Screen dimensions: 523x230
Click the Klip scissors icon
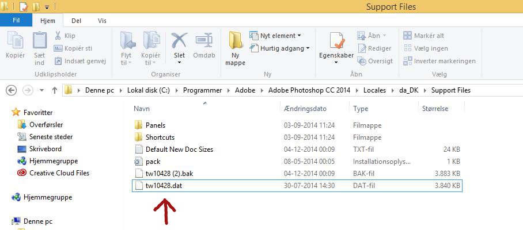(59, 36)
